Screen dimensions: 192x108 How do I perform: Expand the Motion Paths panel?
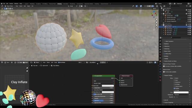pos(167,51)
